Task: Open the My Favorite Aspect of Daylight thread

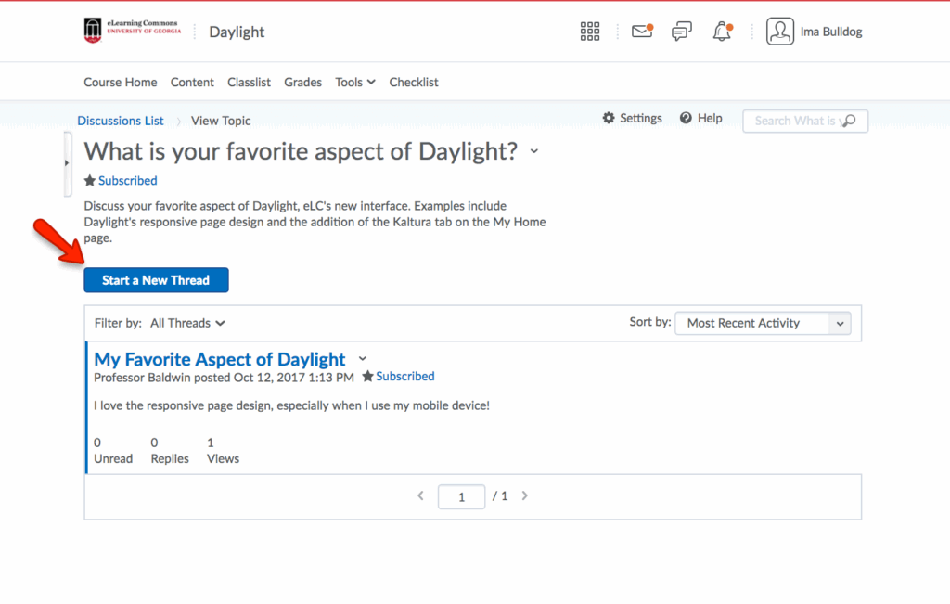Action: (220, 359)
